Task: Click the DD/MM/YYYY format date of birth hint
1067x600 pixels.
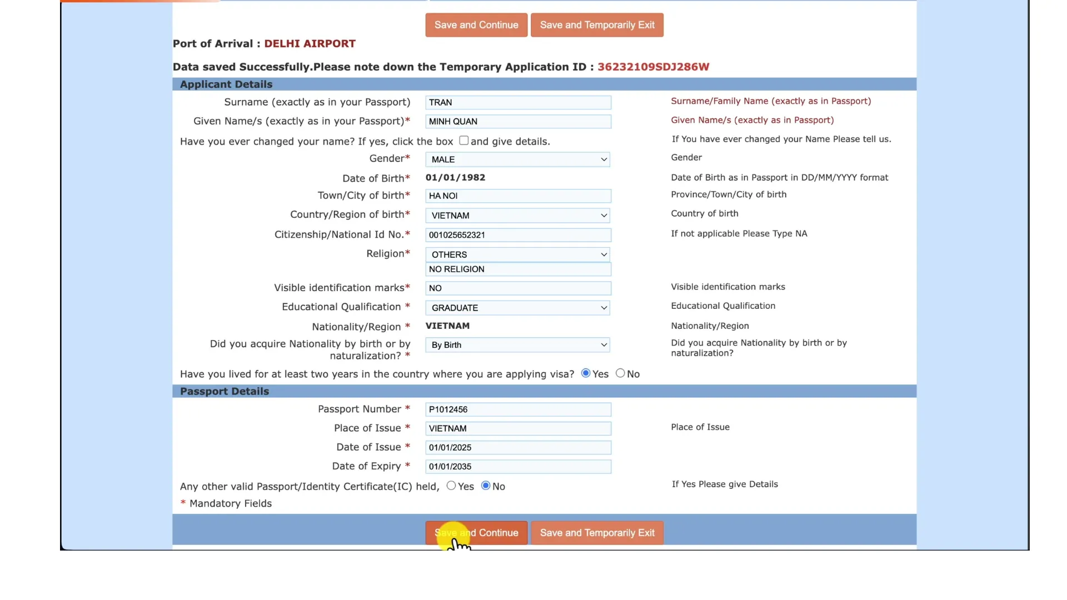Action: [780, 177]
